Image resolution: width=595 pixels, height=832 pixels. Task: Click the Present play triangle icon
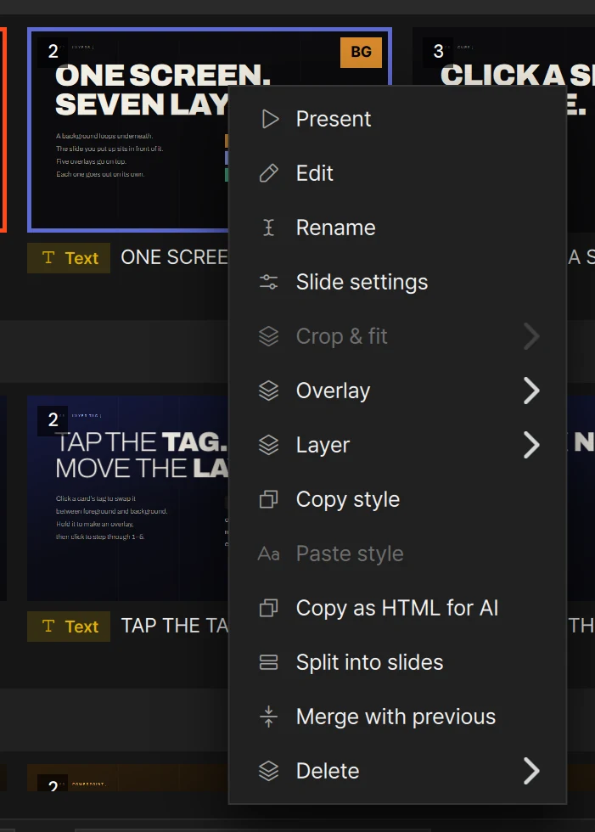[x=270, y=119]
